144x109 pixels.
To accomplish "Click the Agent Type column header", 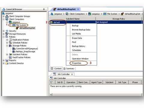I will pyautogui.click(x=97, y=82).
